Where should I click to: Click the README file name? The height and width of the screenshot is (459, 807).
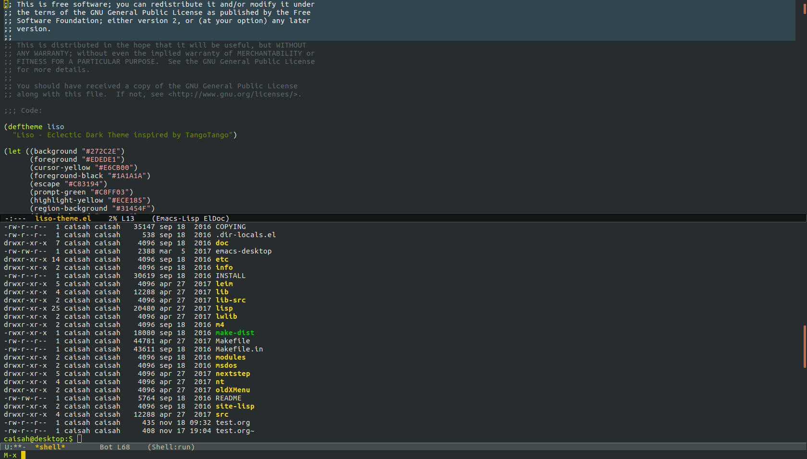pos(229,398)
